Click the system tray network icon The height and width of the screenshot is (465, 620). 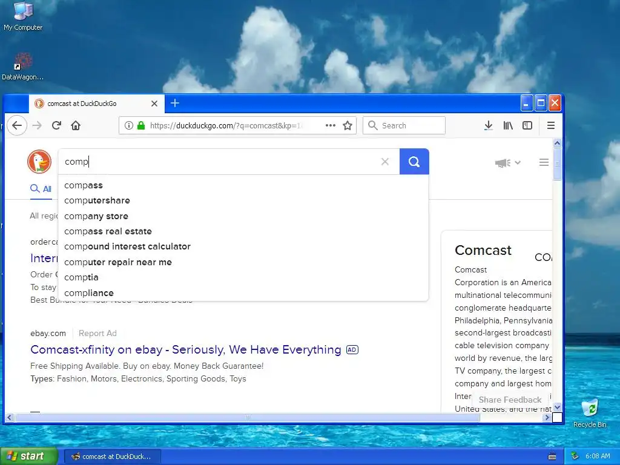pyautogui.click(x=575, y=456)
